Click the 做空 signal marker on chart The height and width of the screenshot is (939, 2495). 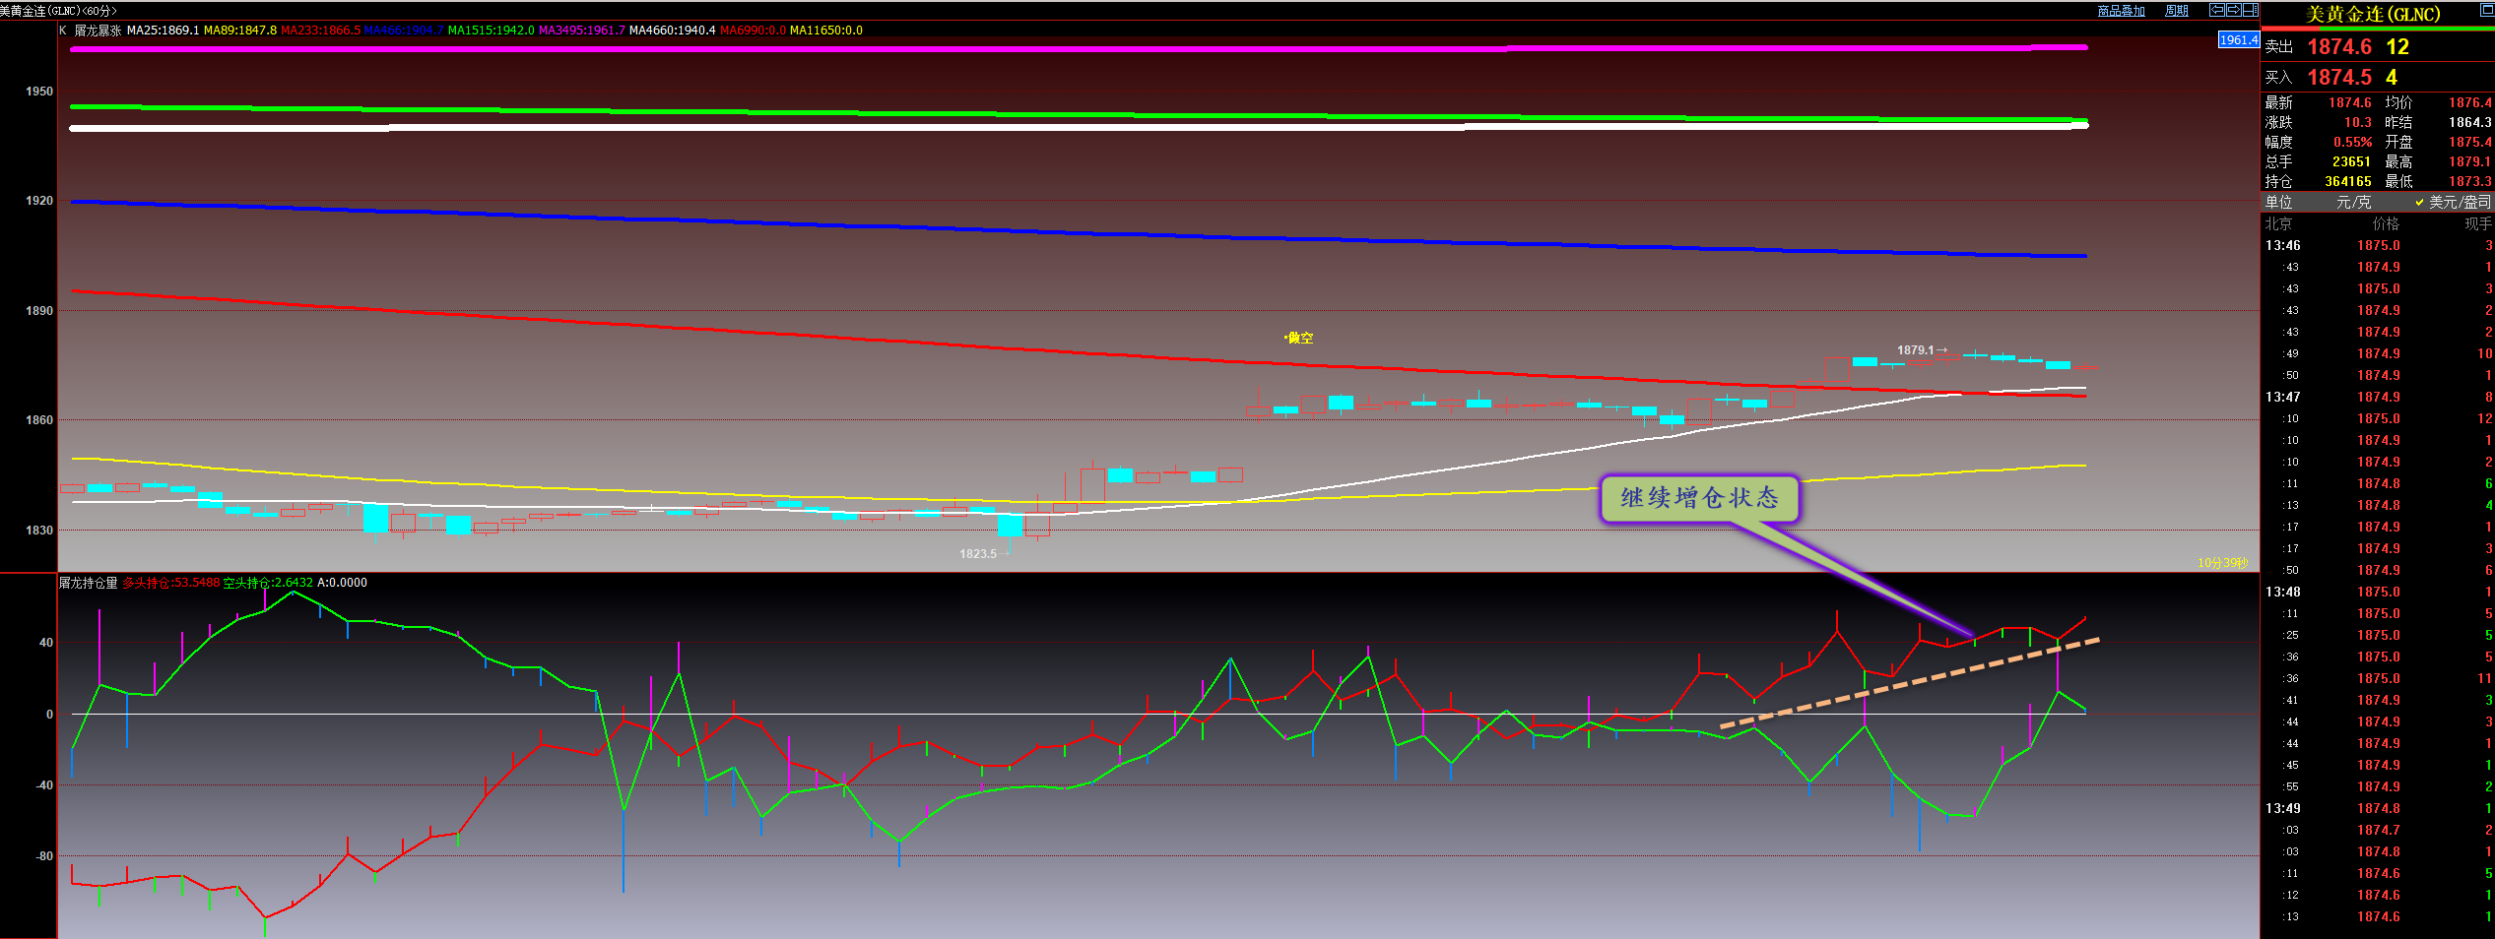(1299, 338)
